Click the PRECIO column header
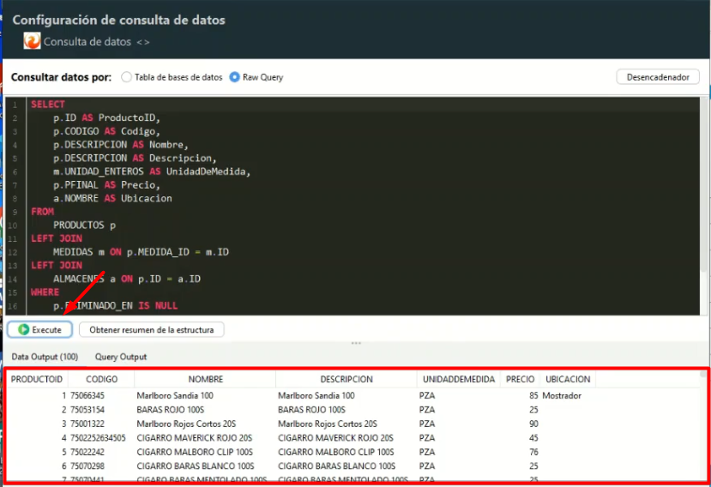 pyautogui.click(x=520, y=379)
